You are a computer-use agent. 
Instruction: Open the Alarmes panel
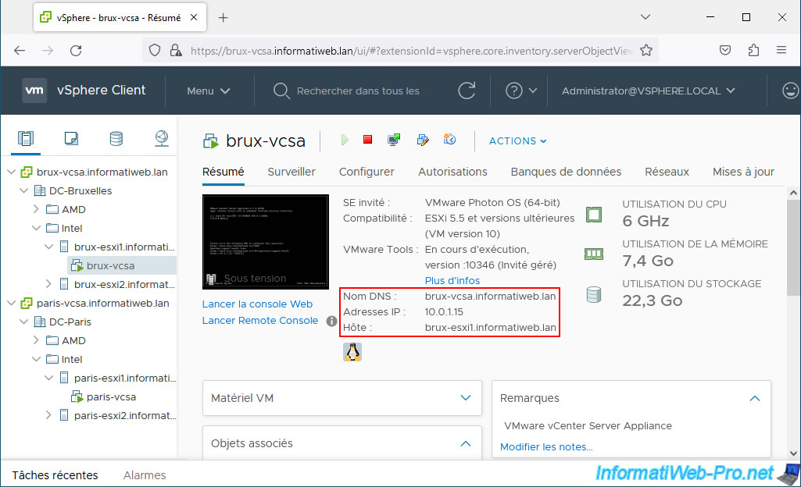(x=145, y=475)
